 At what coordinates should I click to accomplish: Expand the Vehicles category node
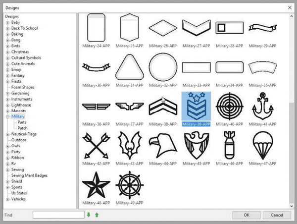7,199
